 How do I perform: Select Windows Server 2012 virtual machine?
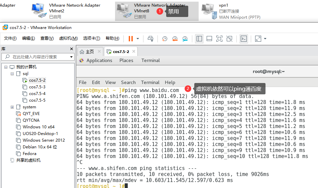(x=43, y=140)
